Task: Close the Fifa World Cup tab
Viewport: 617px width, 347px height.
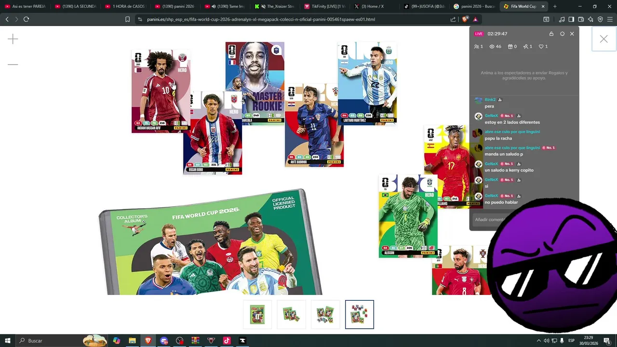Action: [x=542, y=6]
